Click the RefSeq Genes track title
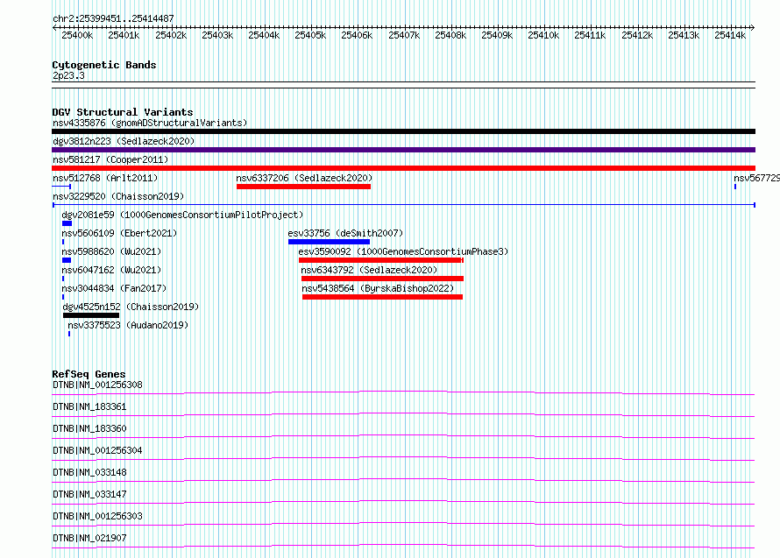 (x=89, y=374)
